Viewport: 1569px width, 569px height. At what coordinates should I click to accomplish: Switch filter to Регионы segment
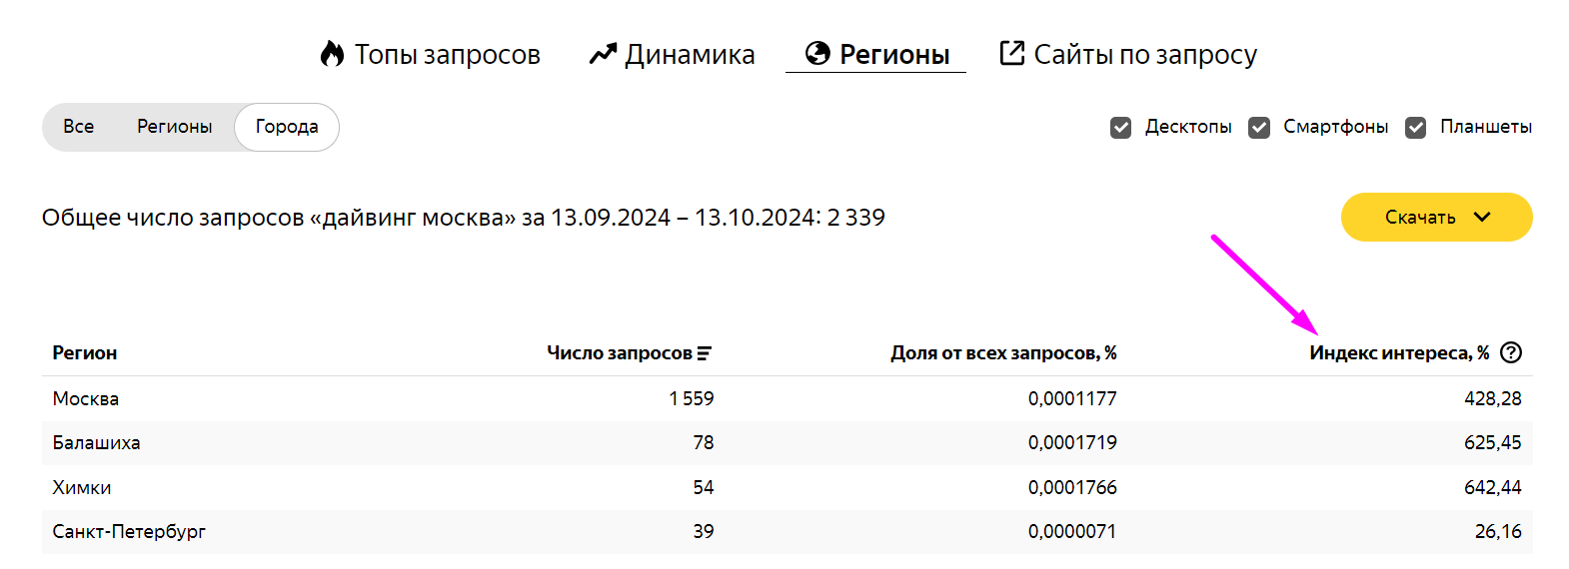[x=175, y=127]
